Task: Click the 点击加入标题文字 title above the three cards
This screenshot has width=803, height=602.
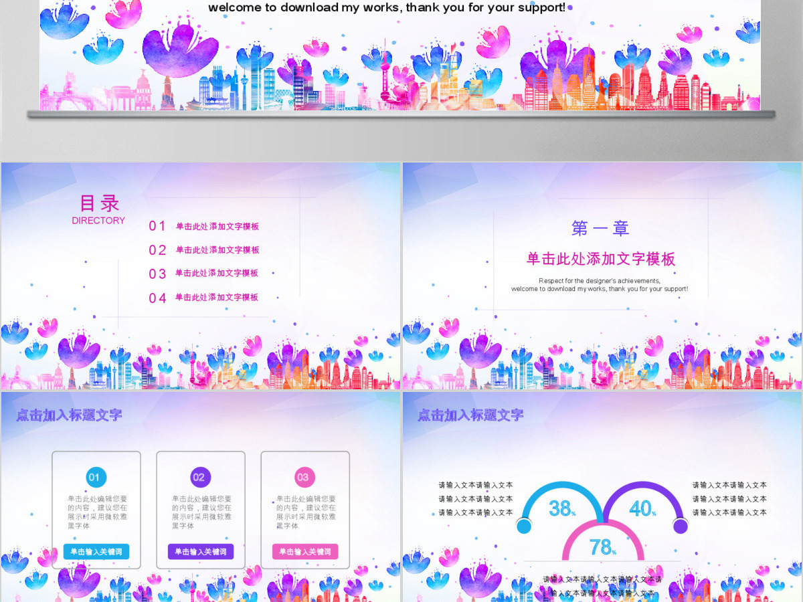Action: pyautogui.click(x=69, y=415)
